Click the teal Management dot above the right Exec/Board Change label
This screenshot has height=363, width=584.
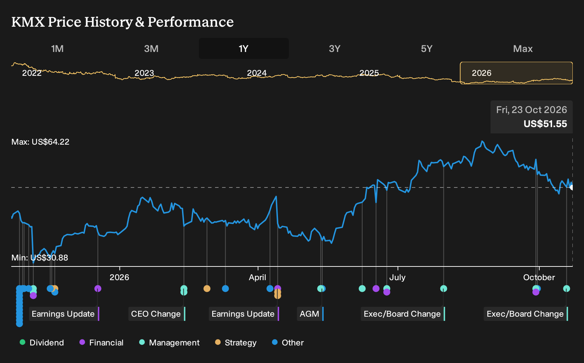[x=566, y=289]
